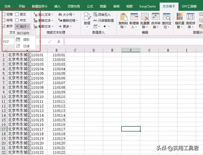Switch to the EasyCharts tab
This screenshot has width=203, height=155.
(147, 6)
